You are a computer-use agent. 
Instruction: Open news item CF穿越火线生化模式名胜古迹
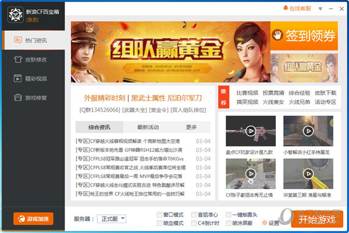130,185
